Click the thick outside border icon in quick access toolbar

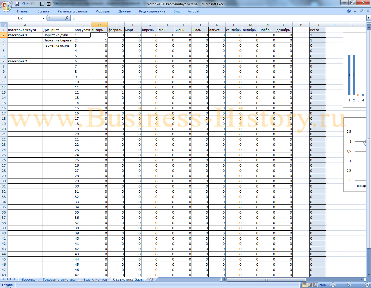(x=48, y=4)
